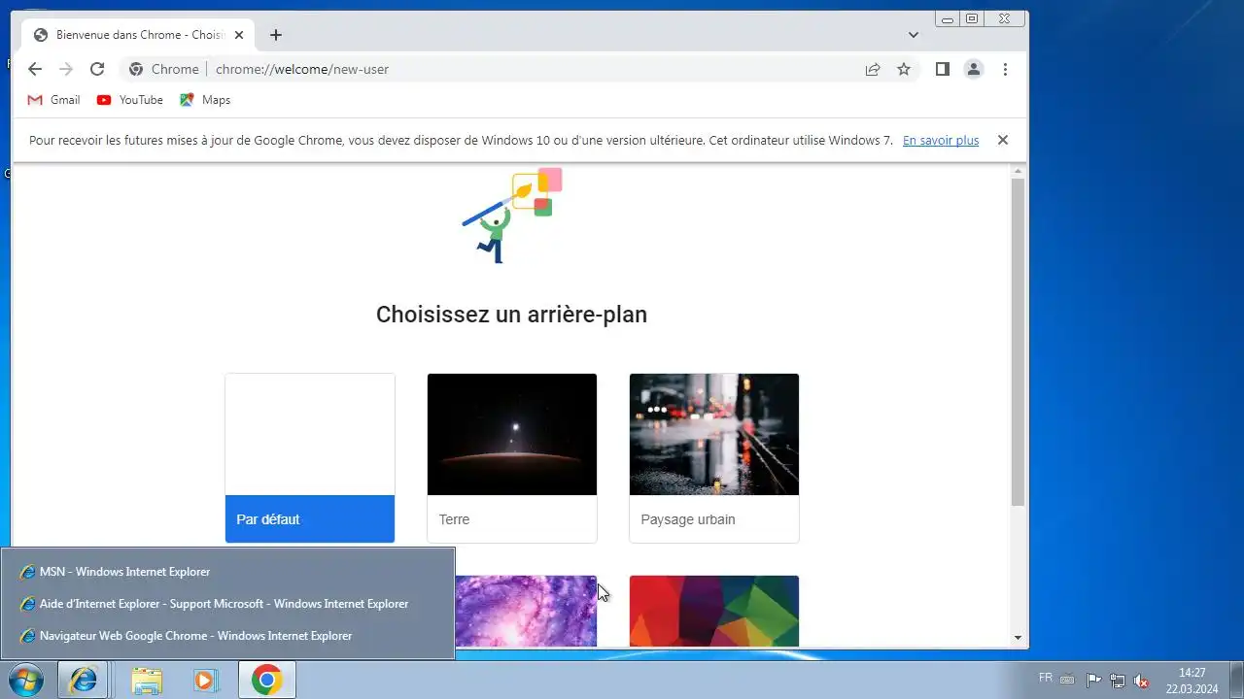Open Windows Media Player from taskbar

pyautogui.click(x=204, y=680)
